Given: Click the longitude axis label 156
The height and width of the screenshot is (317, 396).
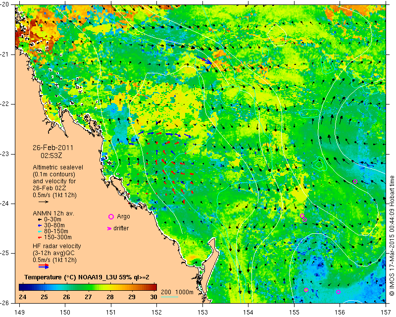Looking at the screenshot, I should 340,313.
